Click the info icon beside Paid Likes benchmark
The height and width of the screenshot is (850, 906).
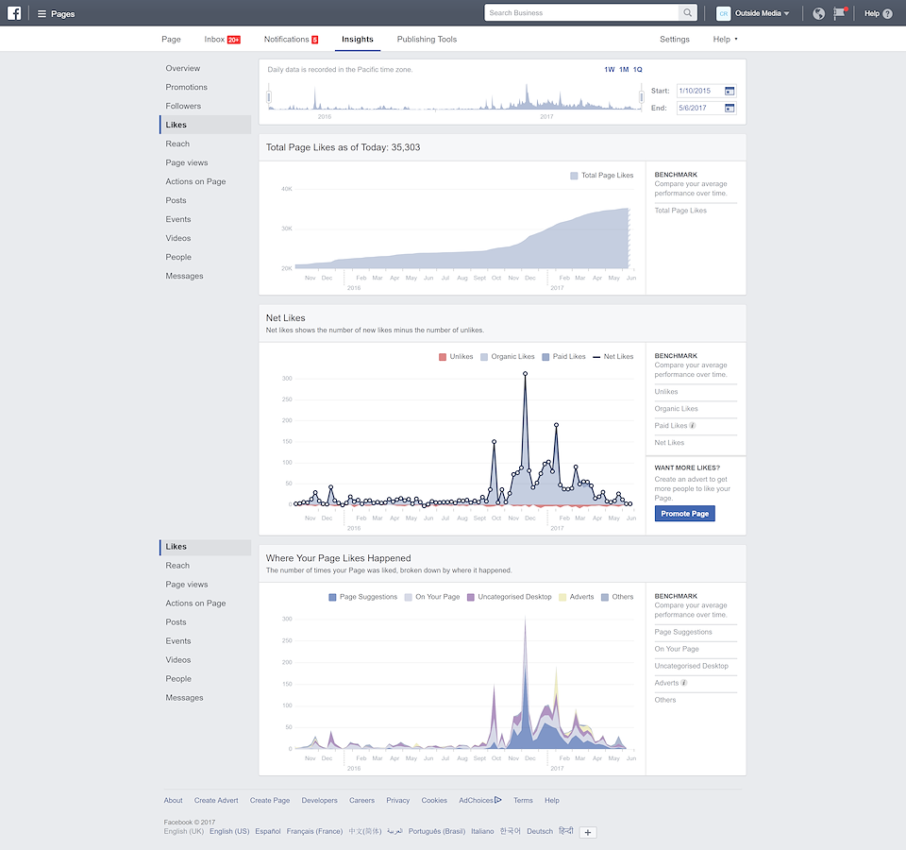point(693,426)
